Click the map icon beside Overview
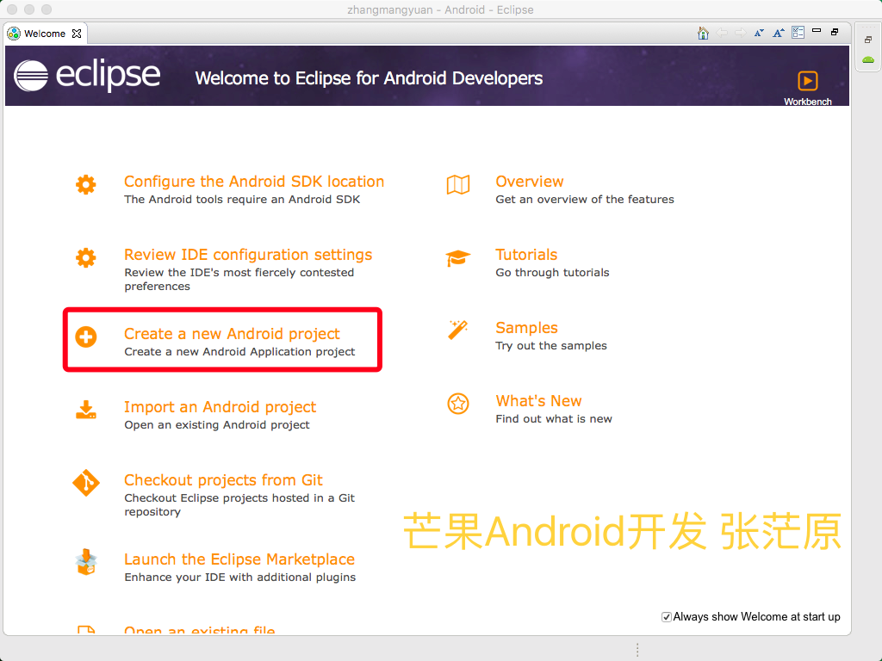The height and width of the screenshot is (661, 882). (x=458, y=184)
